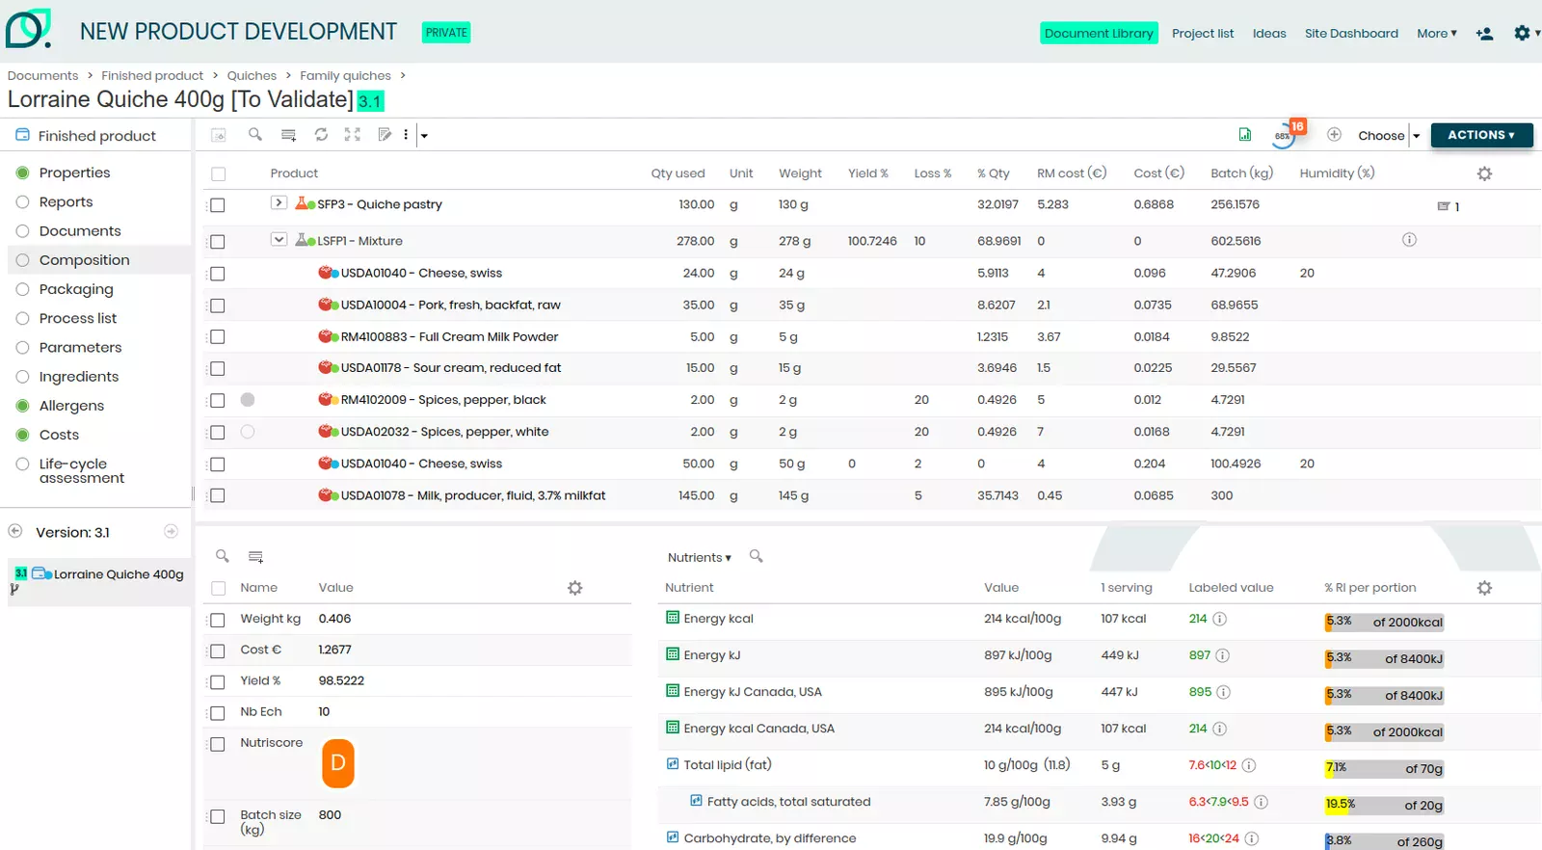This screenshot has width=1542, height=850.
Task: Open the green report spreadsheet icon
Action: tap(1245, 135)
